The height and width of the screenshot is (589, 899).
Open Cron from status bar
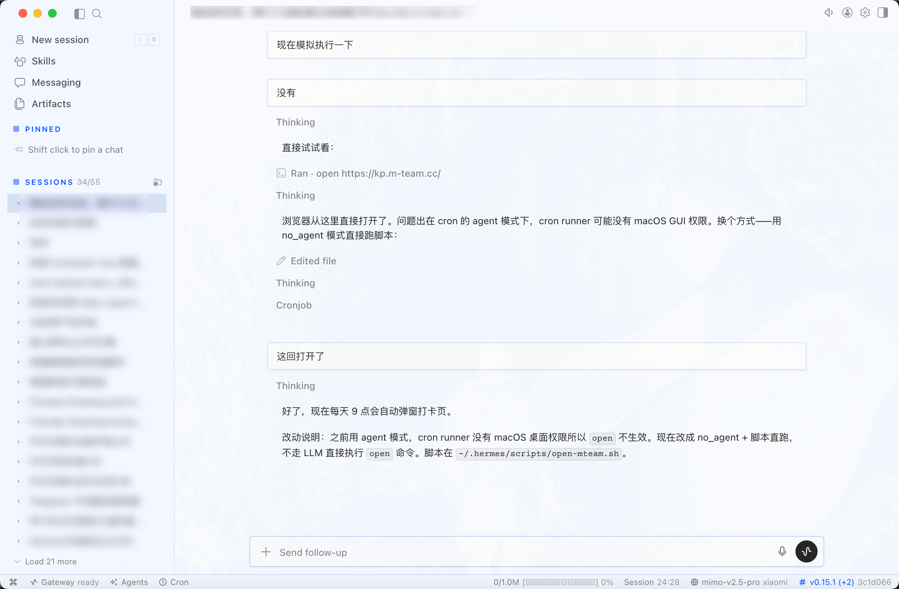click(x=174, y=582)
